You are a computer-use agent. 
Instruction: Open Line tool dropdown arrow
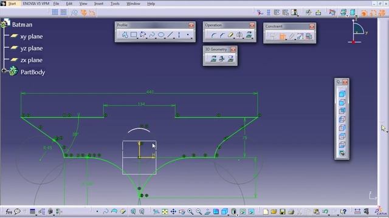[x=174, y=38]
